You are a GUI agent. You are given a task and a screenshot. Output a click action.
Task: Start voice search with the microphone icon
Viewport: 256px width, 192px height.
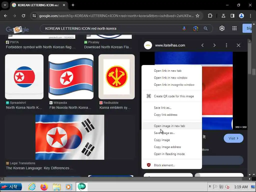[184, 28]
